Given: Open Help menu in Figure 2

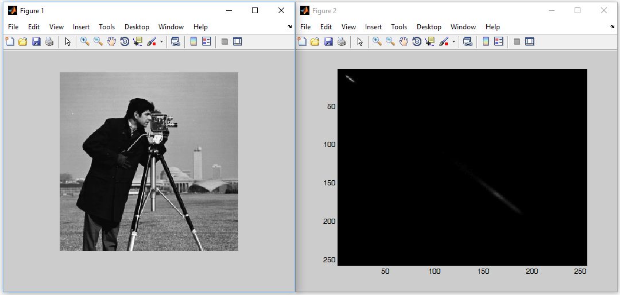Looking at the screenshot, I should point(493,27).
